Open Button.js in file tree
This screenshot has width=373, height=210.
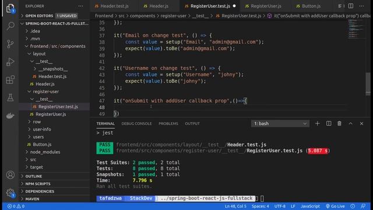click(x=54, y=145)
